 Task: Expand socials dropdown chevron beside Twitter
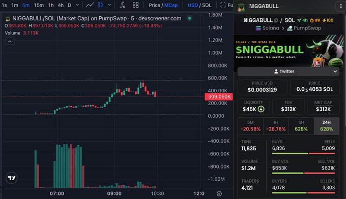tap(335, 72)
